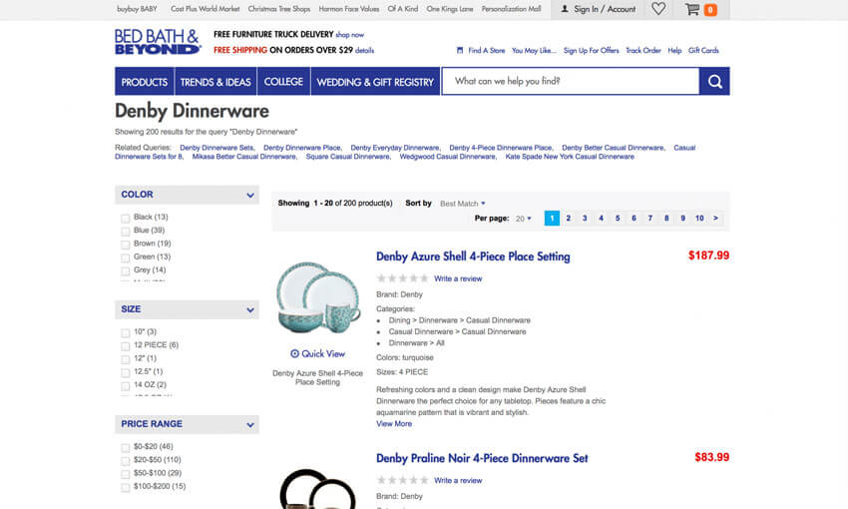Click the Azure Shell product thumbnail
The image size is (848, 509).
point(318,297)
